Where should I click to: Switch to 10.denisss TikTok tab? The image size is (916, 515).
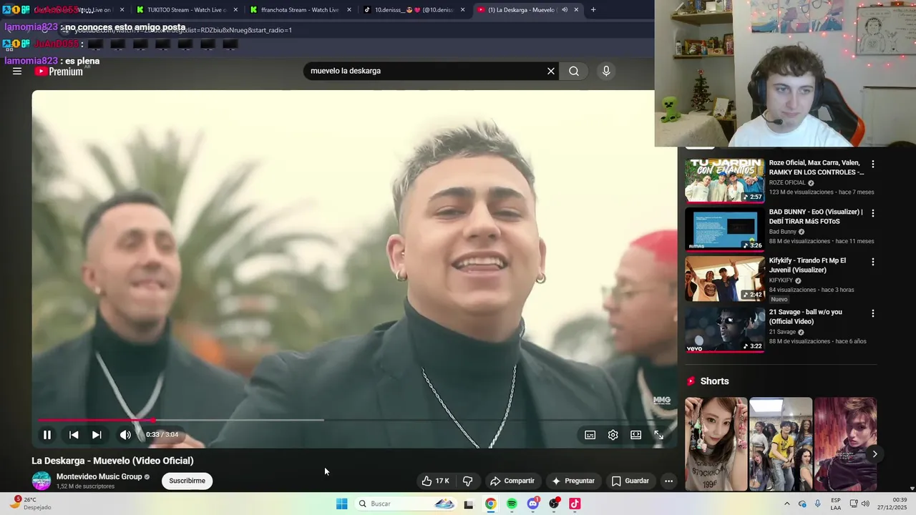tap(414, 10)
